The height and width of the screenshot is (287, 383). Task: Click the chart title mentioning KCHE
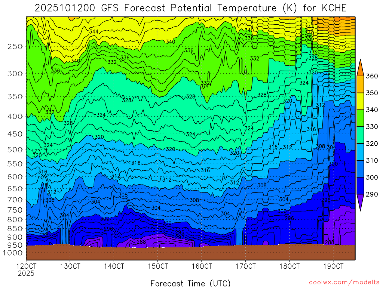(x=190, y=8)
